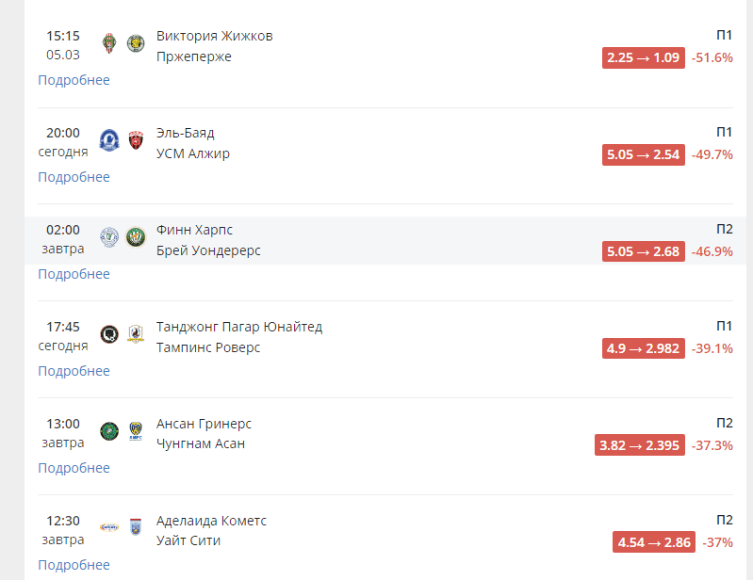
Task: Click the Финн Харпс team logo
Action: [x=109, y=237]
